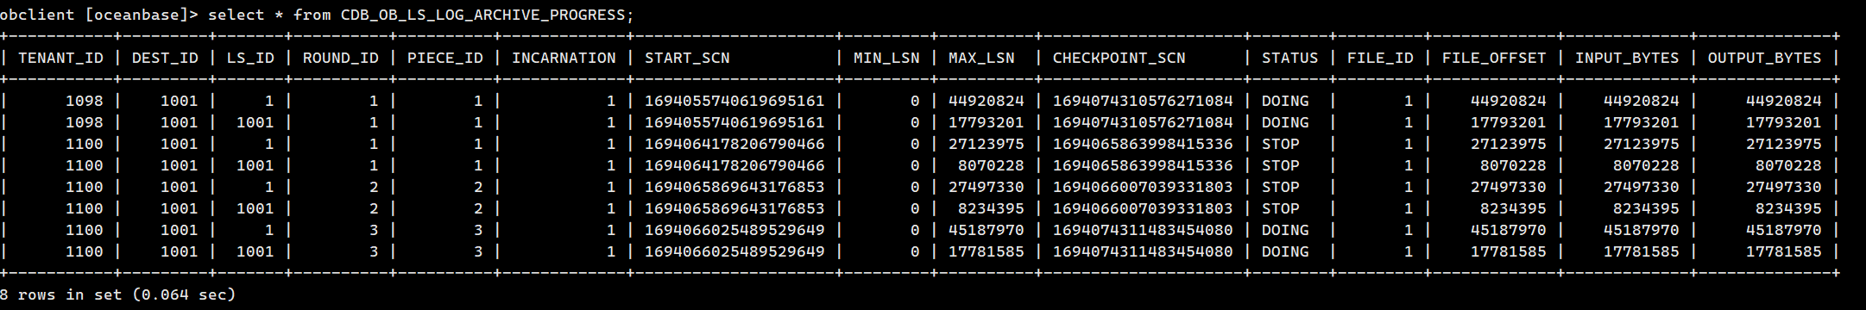The height and width of the screenshot is (310, 1866).
Task: Click STATUS DOING in the MAX_LSN 44920824 row
Action: point(1285,101)
